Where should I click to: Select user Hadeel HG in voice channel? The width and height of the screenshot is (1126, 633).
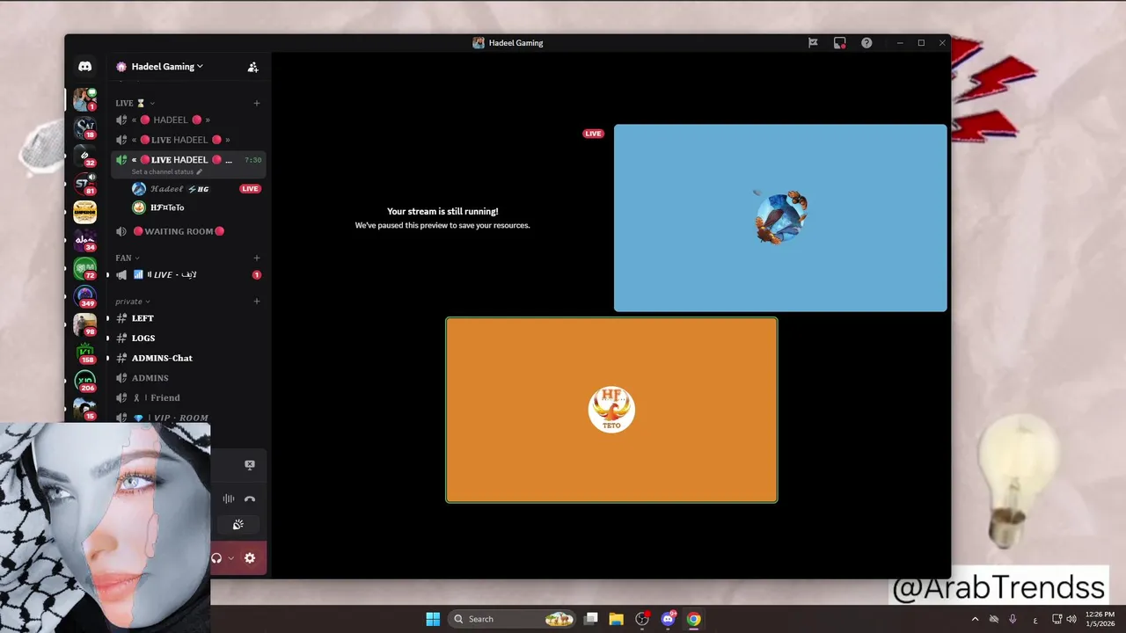point(196,188)
